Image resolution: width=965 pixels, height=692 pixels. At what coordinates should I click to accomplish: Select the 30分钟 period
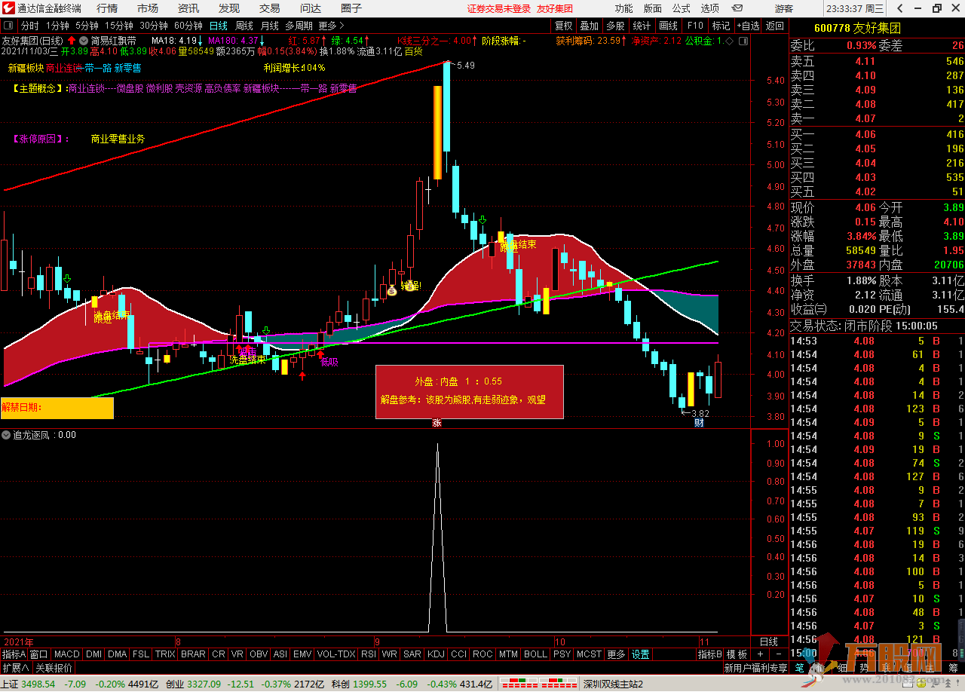coord(153,26)
